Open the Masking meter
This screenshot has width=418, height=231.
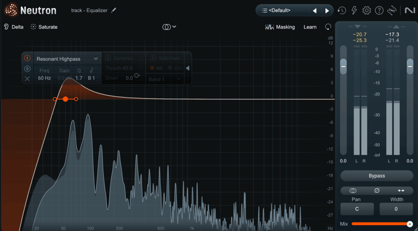280,27
